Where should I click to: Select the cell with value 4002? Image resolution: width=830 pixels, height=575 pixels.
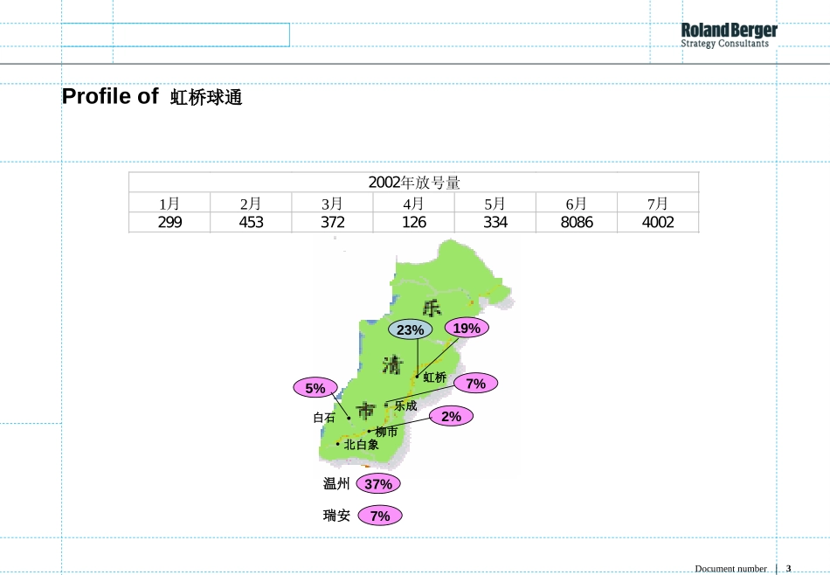coord(658,222)
